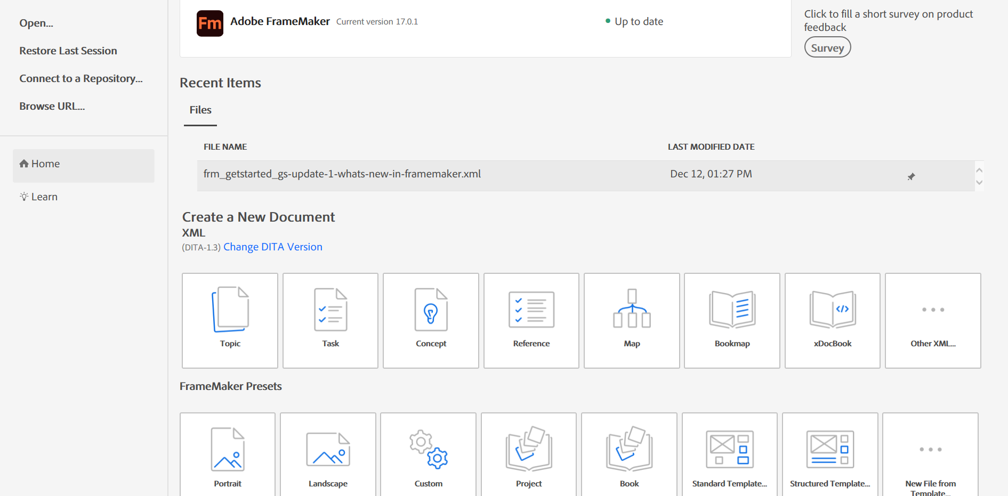Image resolution: width=1008 pixels, height=496 pixels.
Task: Create a new Topic XML document
Action: pos(230,320)
